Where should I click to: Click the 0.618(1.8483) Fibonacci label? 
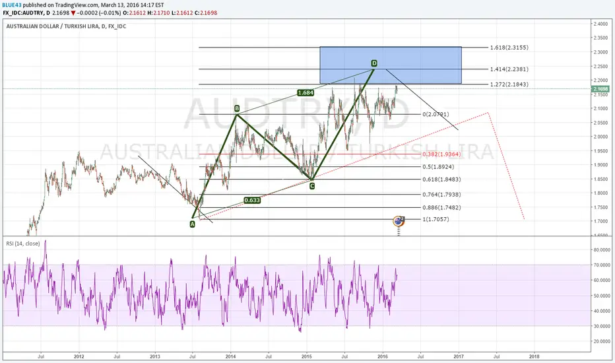pyautogui.click(x=441, y=180)
